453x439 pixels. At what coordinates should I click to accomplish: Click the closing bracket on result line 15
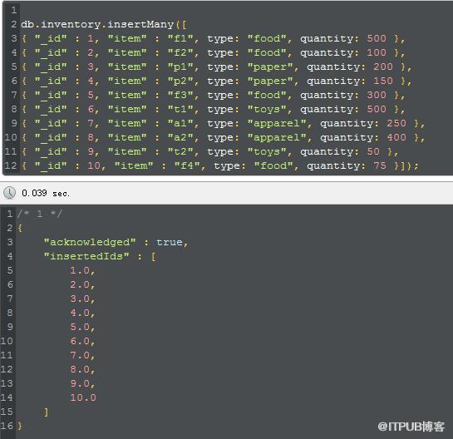[46, 412]
